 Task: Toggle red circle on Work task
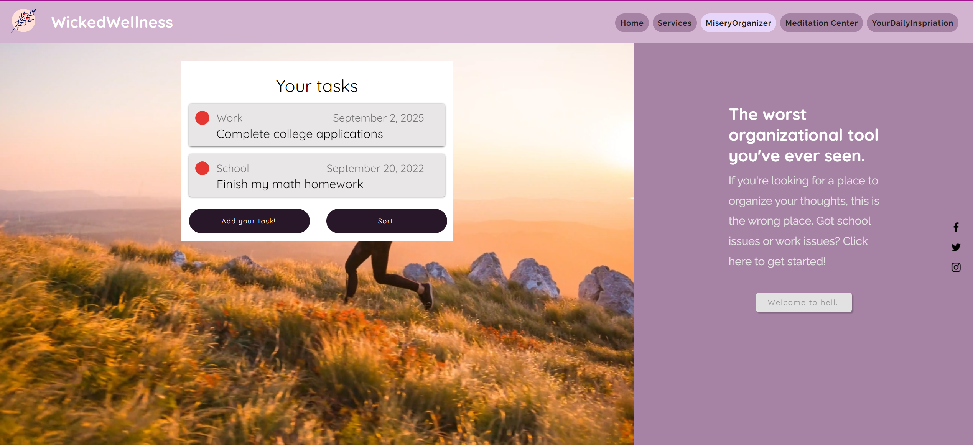pos(202,118)
